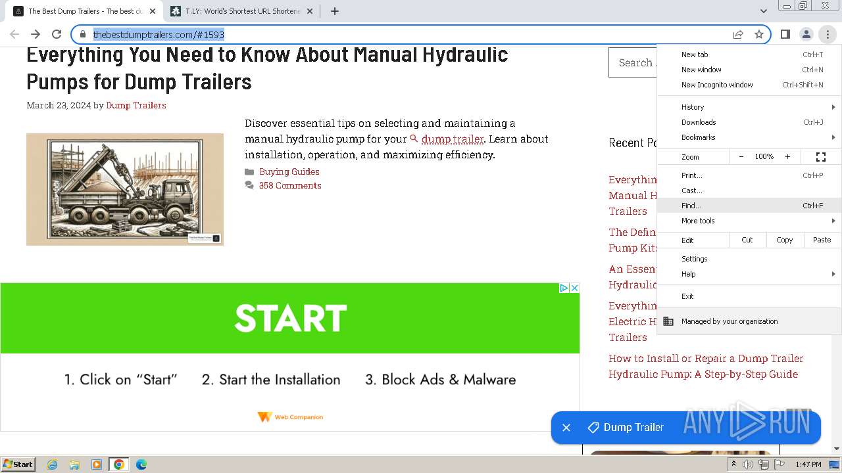Choose Exit from the menu
Screen dimensions: 842x473
[749, 296]
